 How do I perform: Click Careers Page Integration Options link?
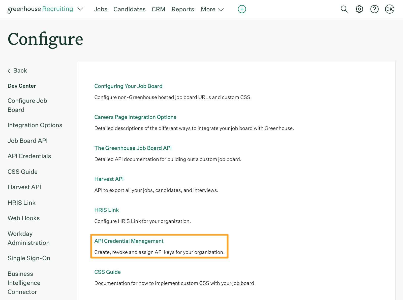click(135, 117)
